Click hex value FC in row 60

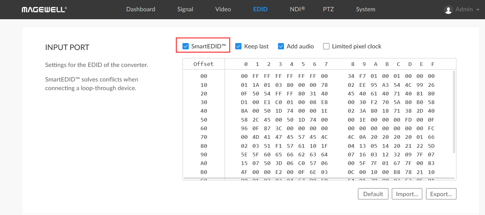pos(431,128)
